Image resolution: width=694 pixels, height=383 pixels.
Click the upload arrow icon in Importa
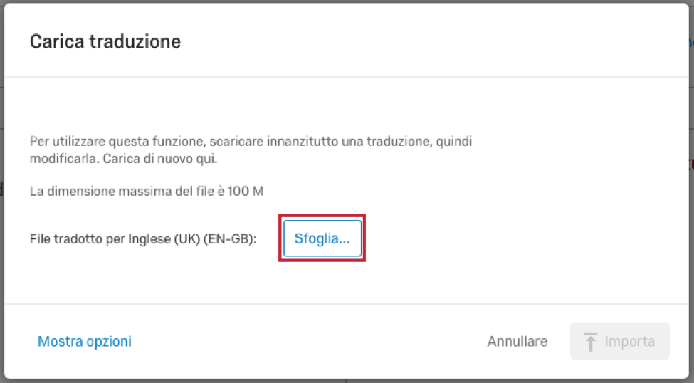click(590, 342)
